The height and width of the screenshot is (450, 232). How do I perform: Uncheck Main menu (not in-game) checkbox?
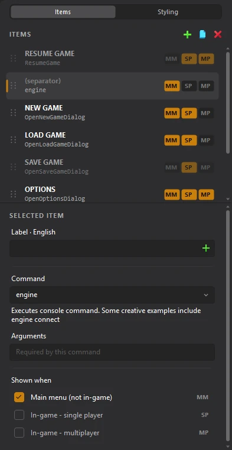(19, 397)
